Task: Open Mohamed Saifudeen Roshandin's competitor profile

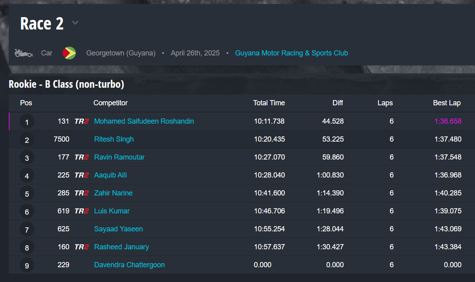Action: click(144, 121)
